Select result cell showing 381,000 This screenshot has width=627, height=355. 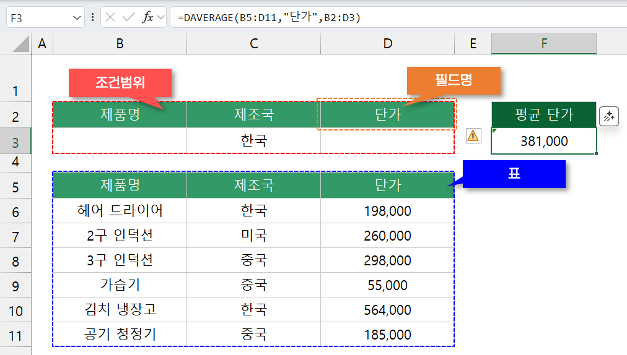tap(544, 141)
